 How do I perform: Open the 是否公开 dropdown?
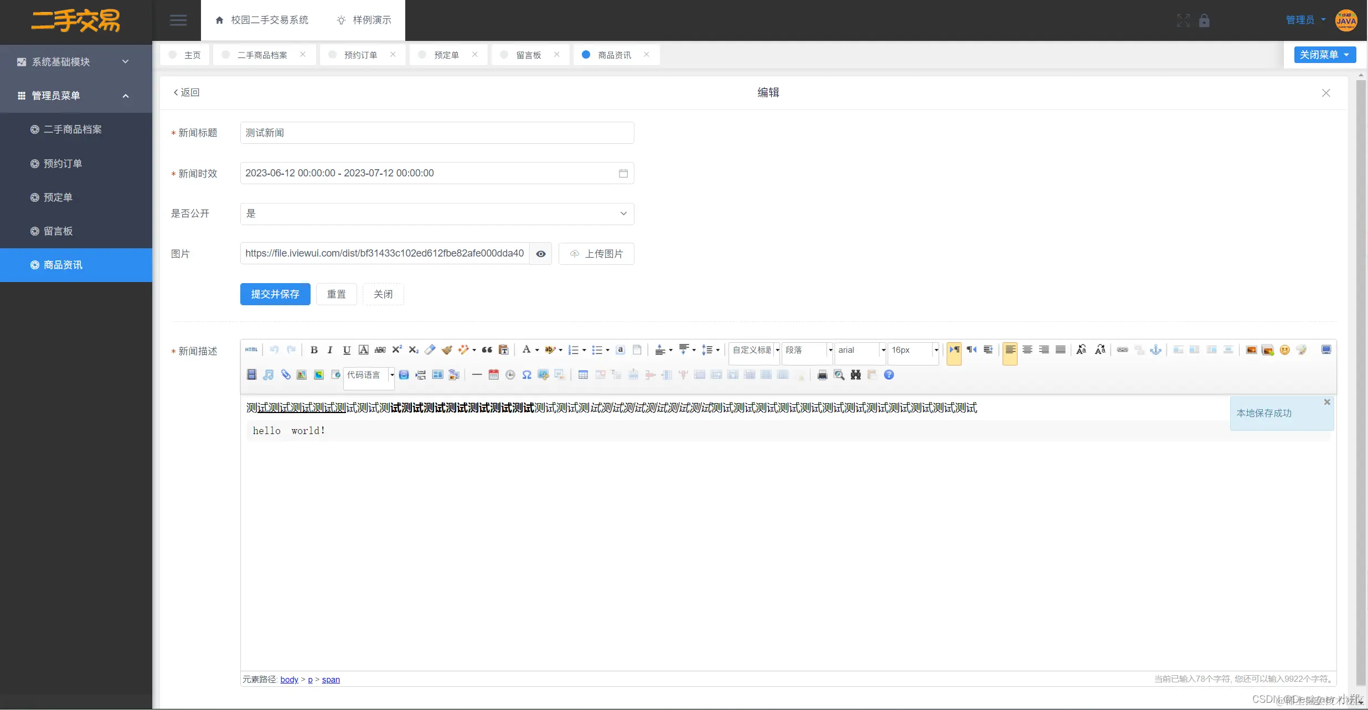point(437,213)
